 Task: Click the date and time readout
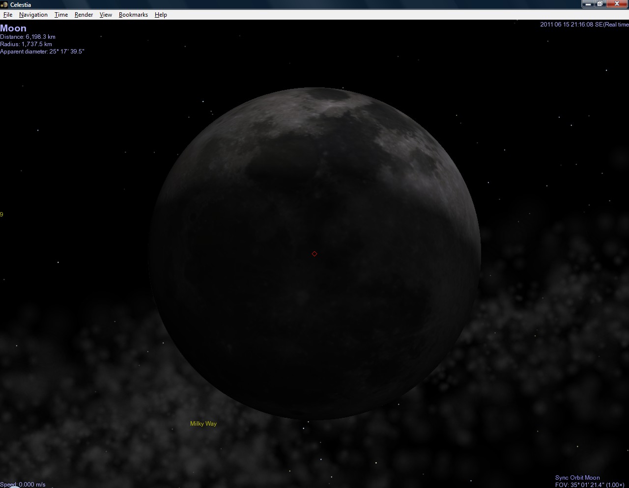(x=584, y=25)
